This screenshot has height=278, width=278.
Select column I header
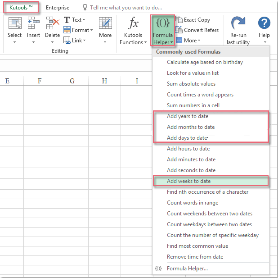[137, 81]
